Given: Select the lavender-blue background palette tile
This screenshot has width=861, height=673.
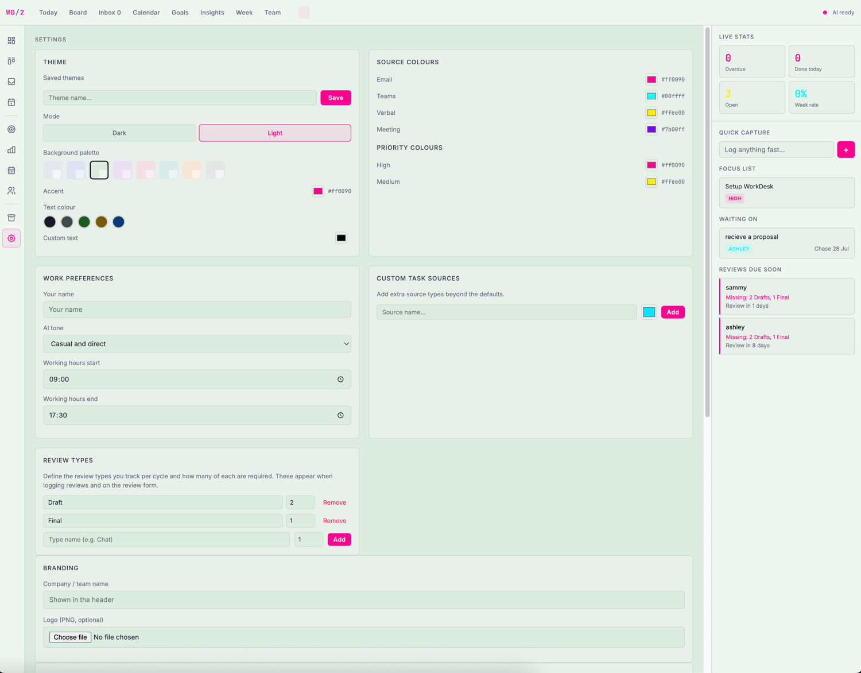Looking at the screenshot, I should pyautogui.click(x=76, y=170).
